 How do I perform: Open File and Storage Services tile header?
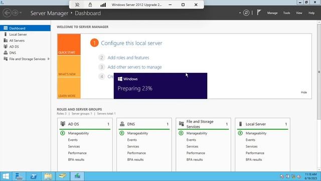click(x=203, y=124)
